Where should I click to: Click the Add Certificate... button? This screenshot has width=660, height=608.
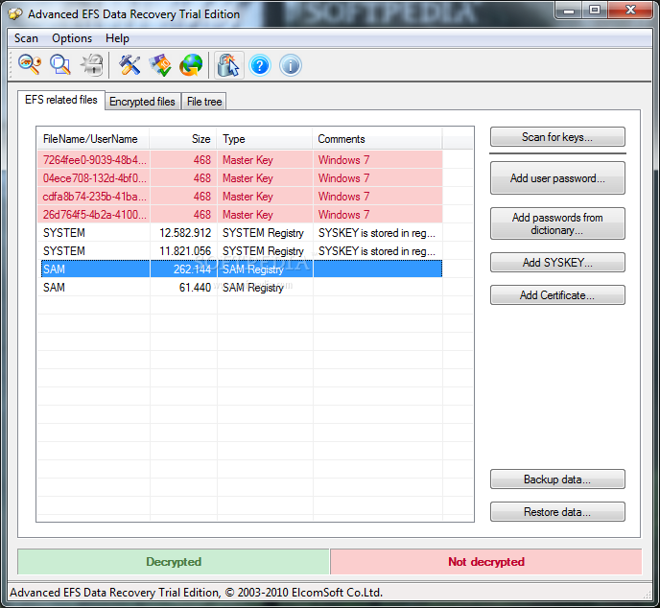[557, 295]
